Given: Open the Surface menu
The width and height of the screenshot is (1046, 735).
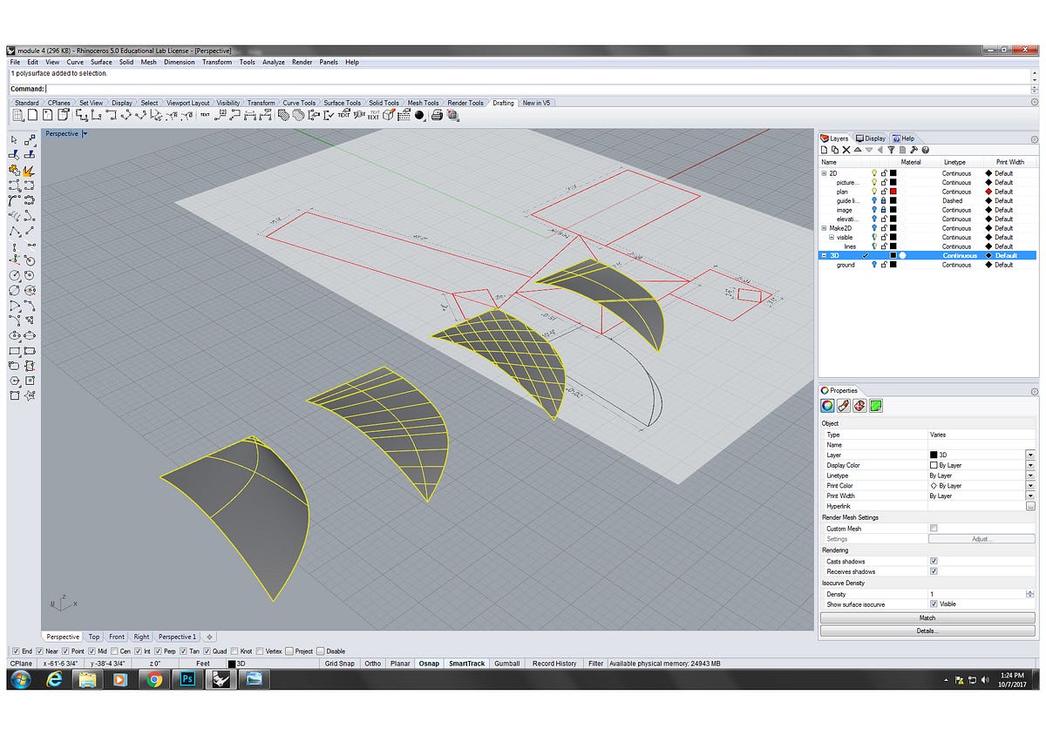Looking at the screenshot, I should 101,62.
